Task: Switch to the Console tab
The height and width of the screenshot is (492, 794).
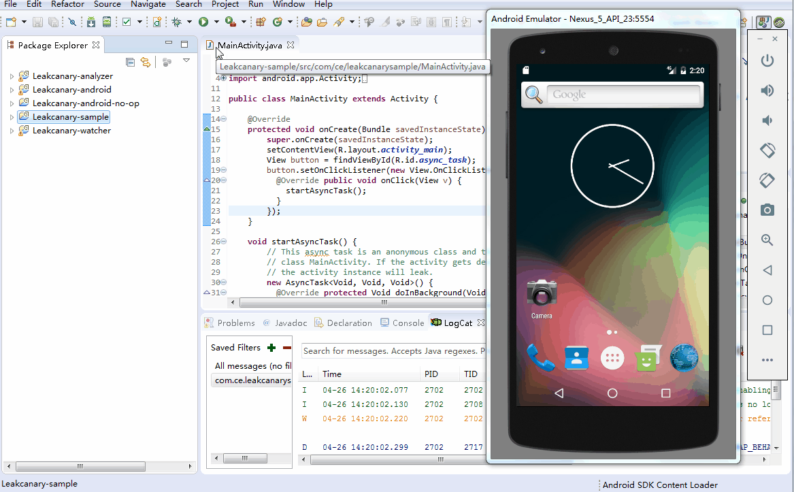Action: (x=403, y=323)
